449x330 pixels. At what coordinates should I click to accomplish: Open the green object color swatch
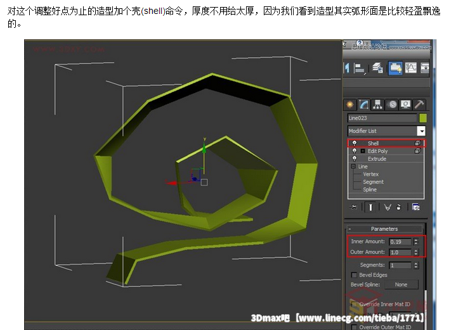pos(423,118)
